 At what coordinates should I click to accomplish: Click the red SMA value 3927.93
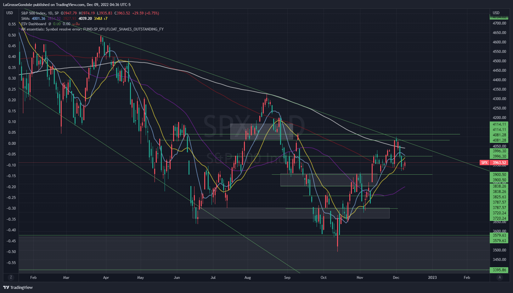(x=70, y=19)
